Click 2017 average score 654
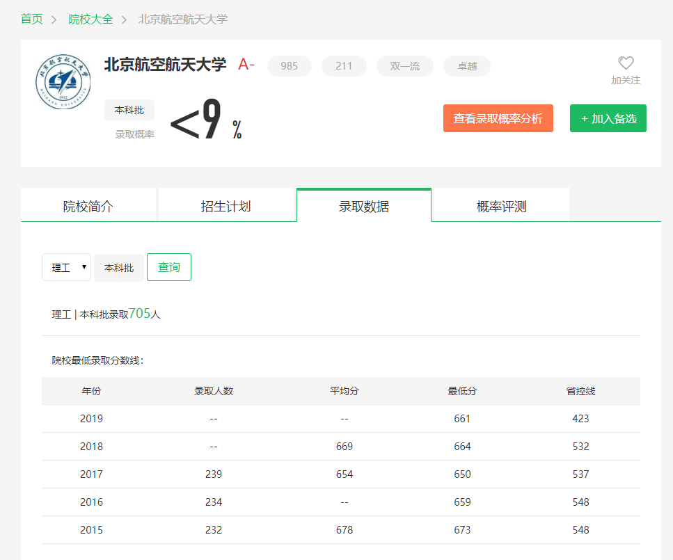Screen dimensions: 673x560 (x=345, y=474)
